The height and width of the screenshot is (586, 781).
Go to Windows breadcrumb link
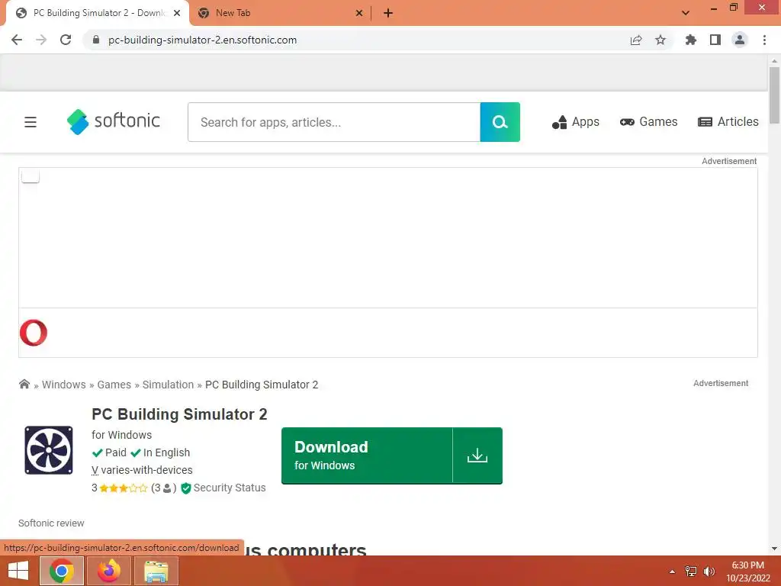tap(64, 385)
